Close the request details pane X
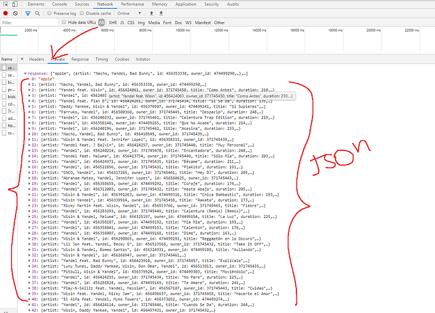The height and width of the screenshot is (313, 435). coord(22,59)
